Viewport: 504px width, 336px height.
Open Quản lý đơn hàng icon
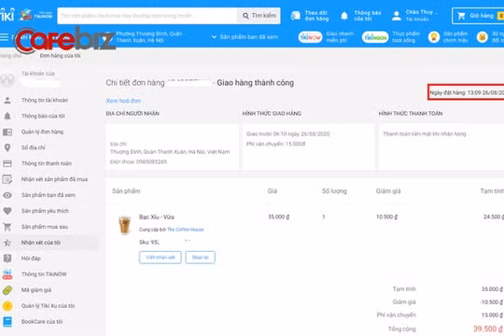click(x=7, y=132)
